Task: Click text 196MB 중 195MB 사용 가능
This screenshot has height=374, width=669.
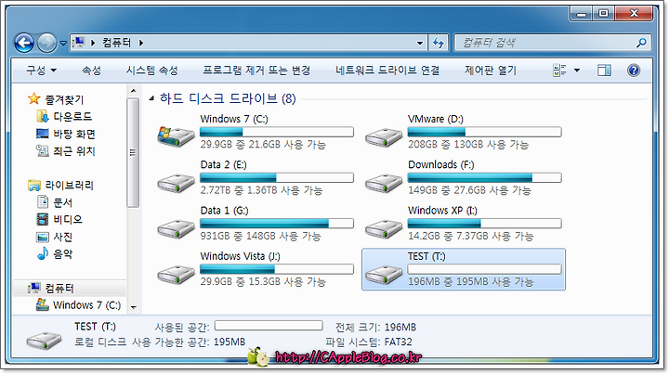Action: point(470,281)
